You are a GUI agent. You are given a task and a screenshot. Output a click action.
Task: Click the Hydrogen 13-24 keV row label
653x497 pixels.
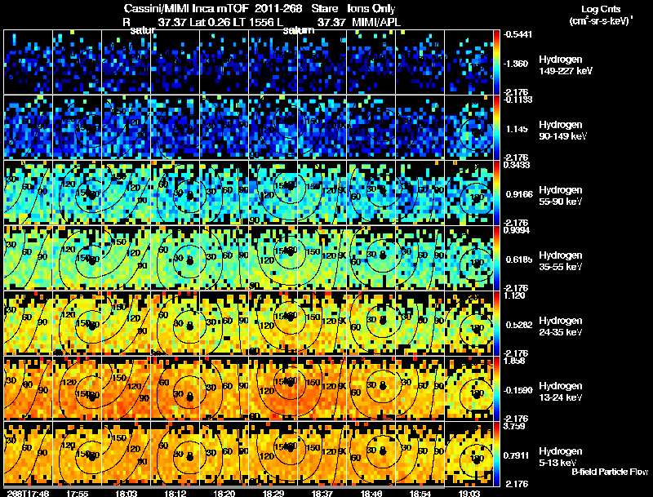point(561,392)
